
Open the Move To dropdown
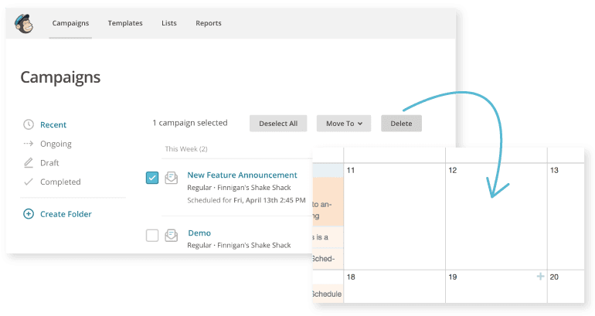click(x=344, y=123)
